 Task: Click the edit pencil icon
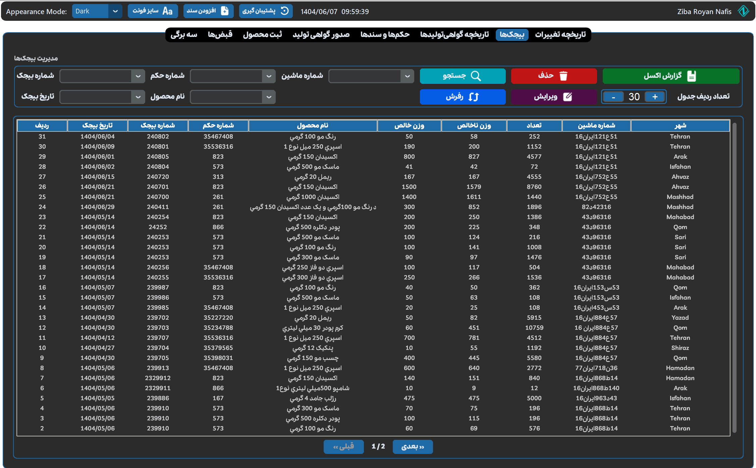point(568,97)
